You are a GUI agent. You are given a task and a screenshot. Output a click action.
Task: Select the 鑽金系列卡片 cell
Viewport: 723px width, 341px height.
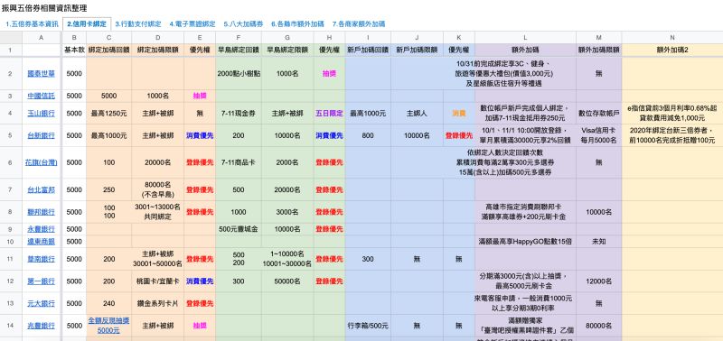pyautogui.click(x=157, y=304)
